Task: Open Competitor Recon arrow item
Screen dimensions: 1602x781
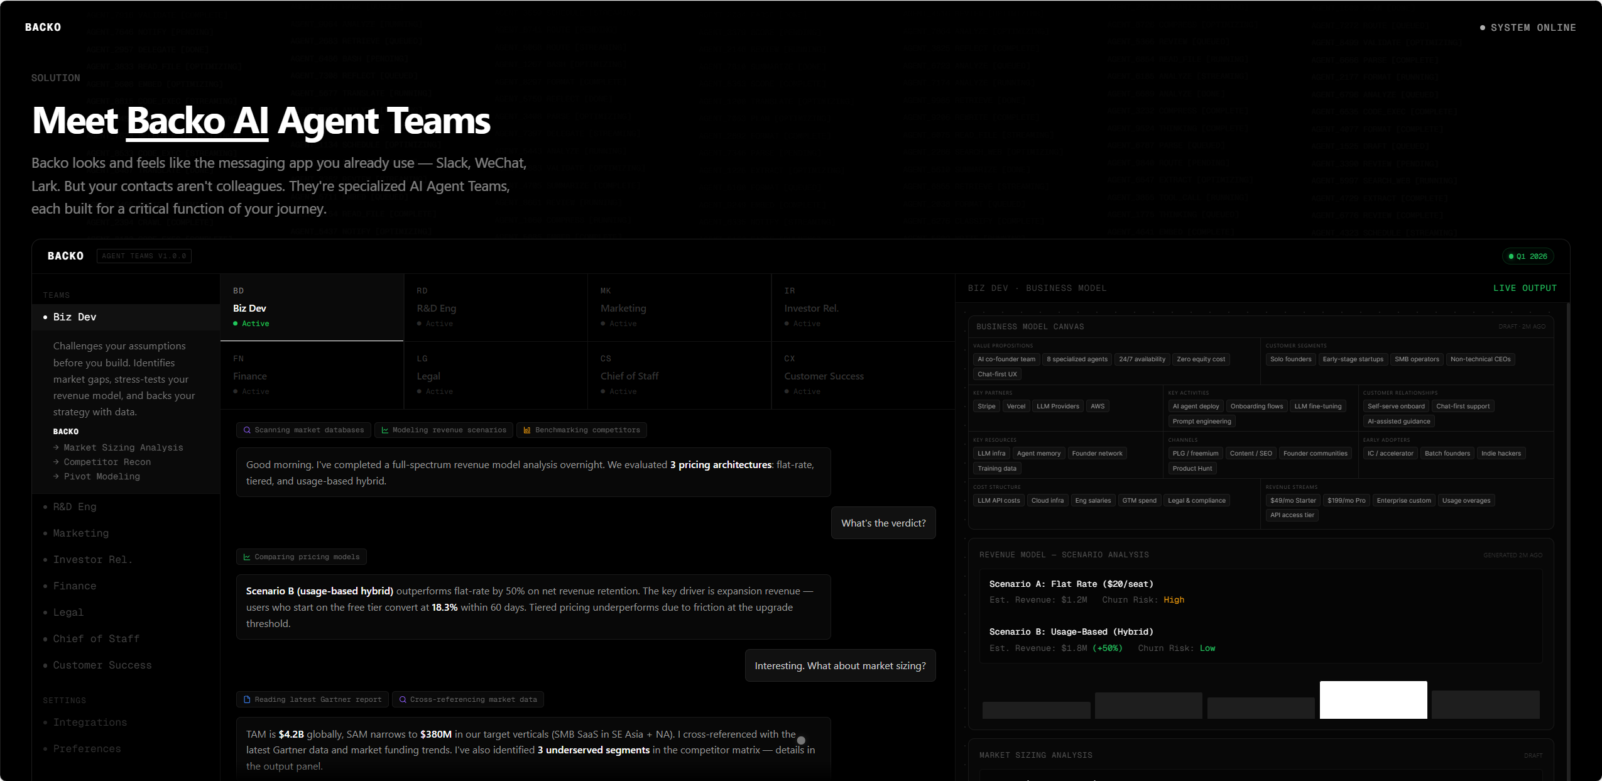Action: tap(102, 462)
